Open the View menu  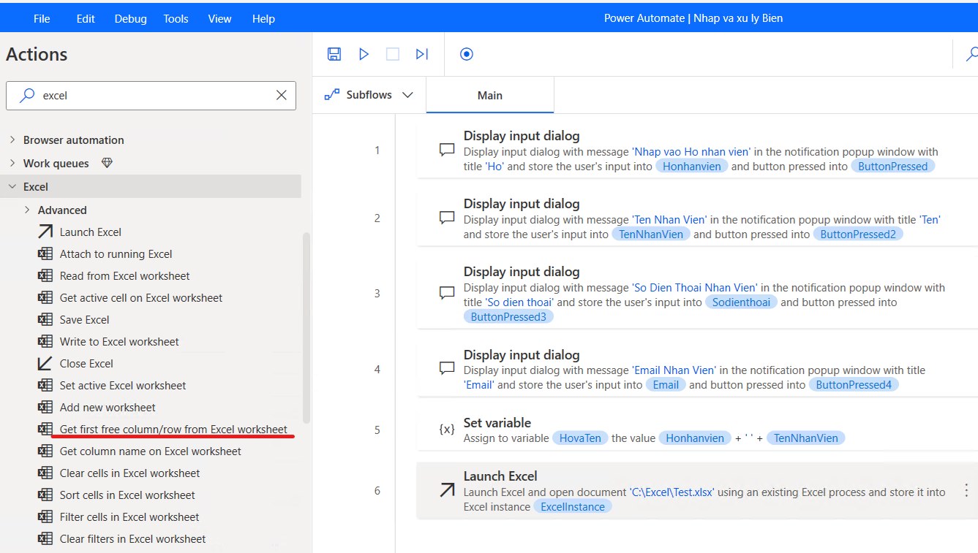pos(219,18)
